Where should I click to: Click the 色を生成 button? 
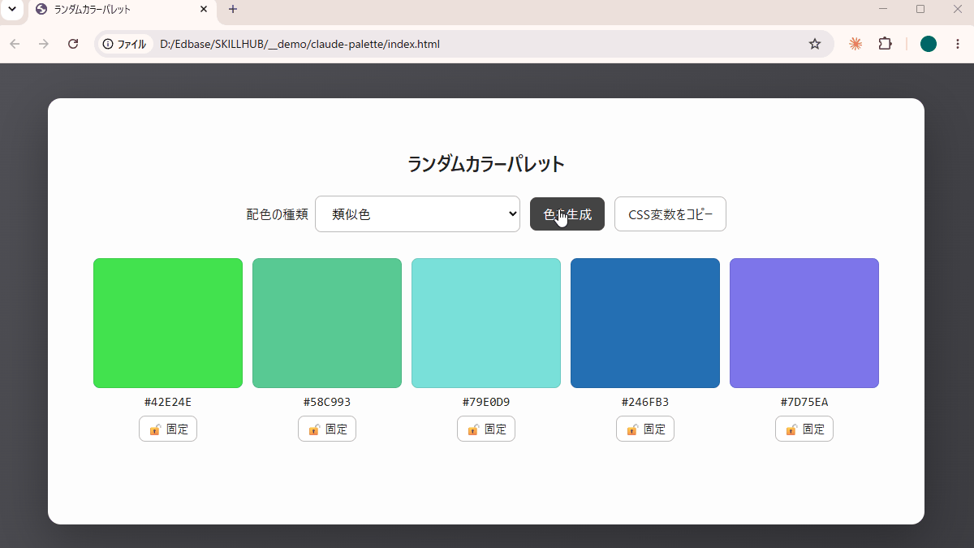567,214
